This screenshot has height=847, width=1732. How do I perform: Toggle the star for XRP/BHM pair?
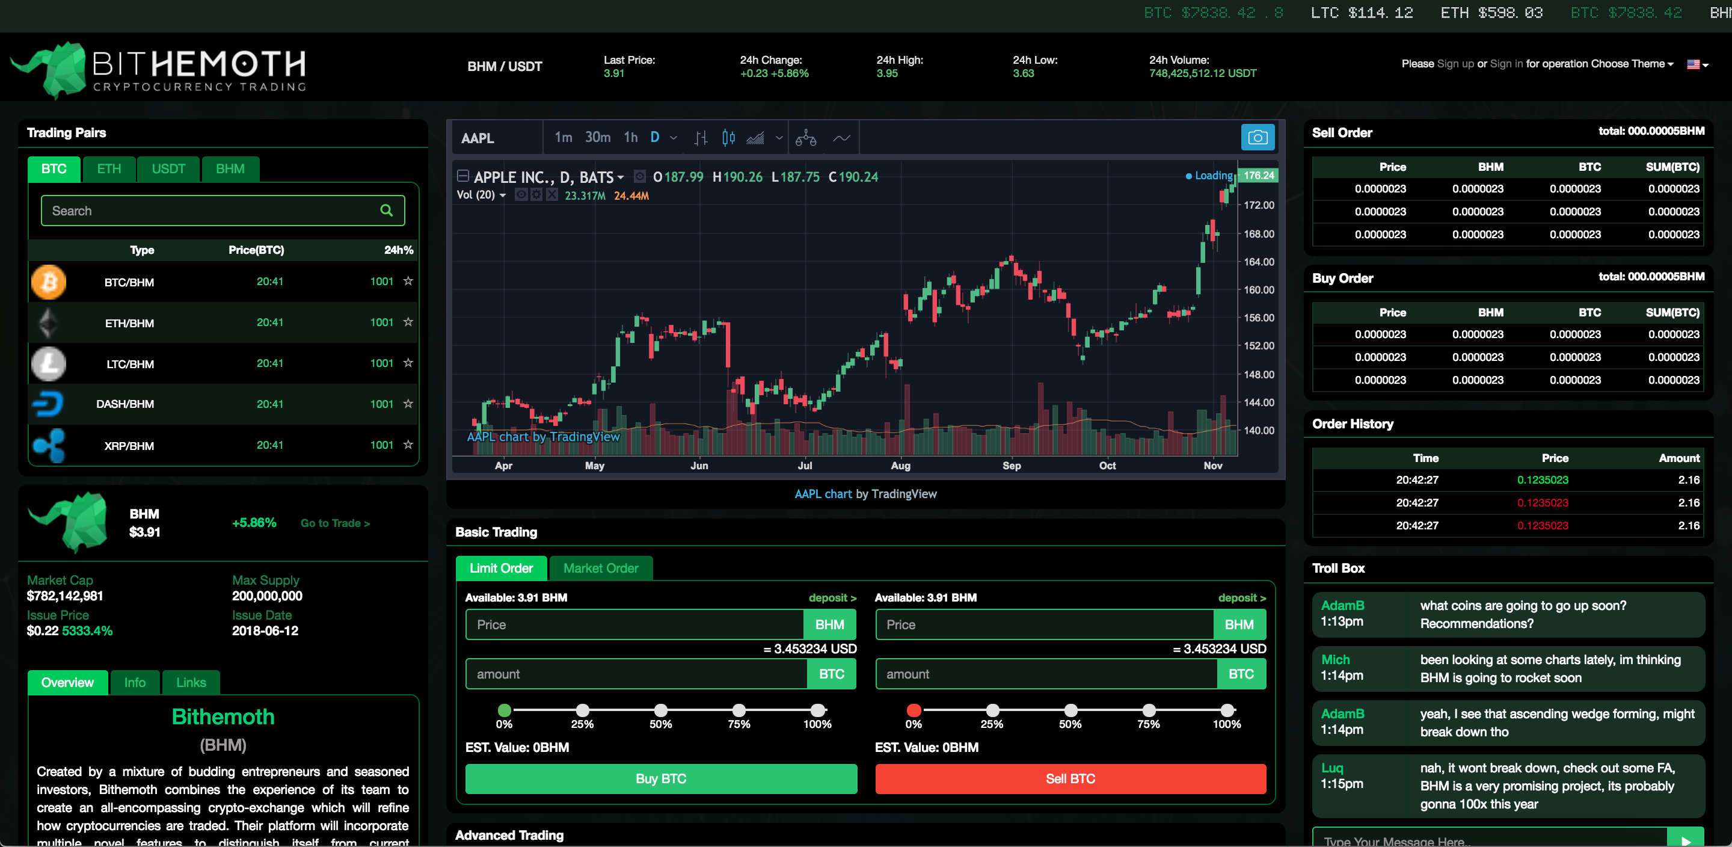(408, 445)
